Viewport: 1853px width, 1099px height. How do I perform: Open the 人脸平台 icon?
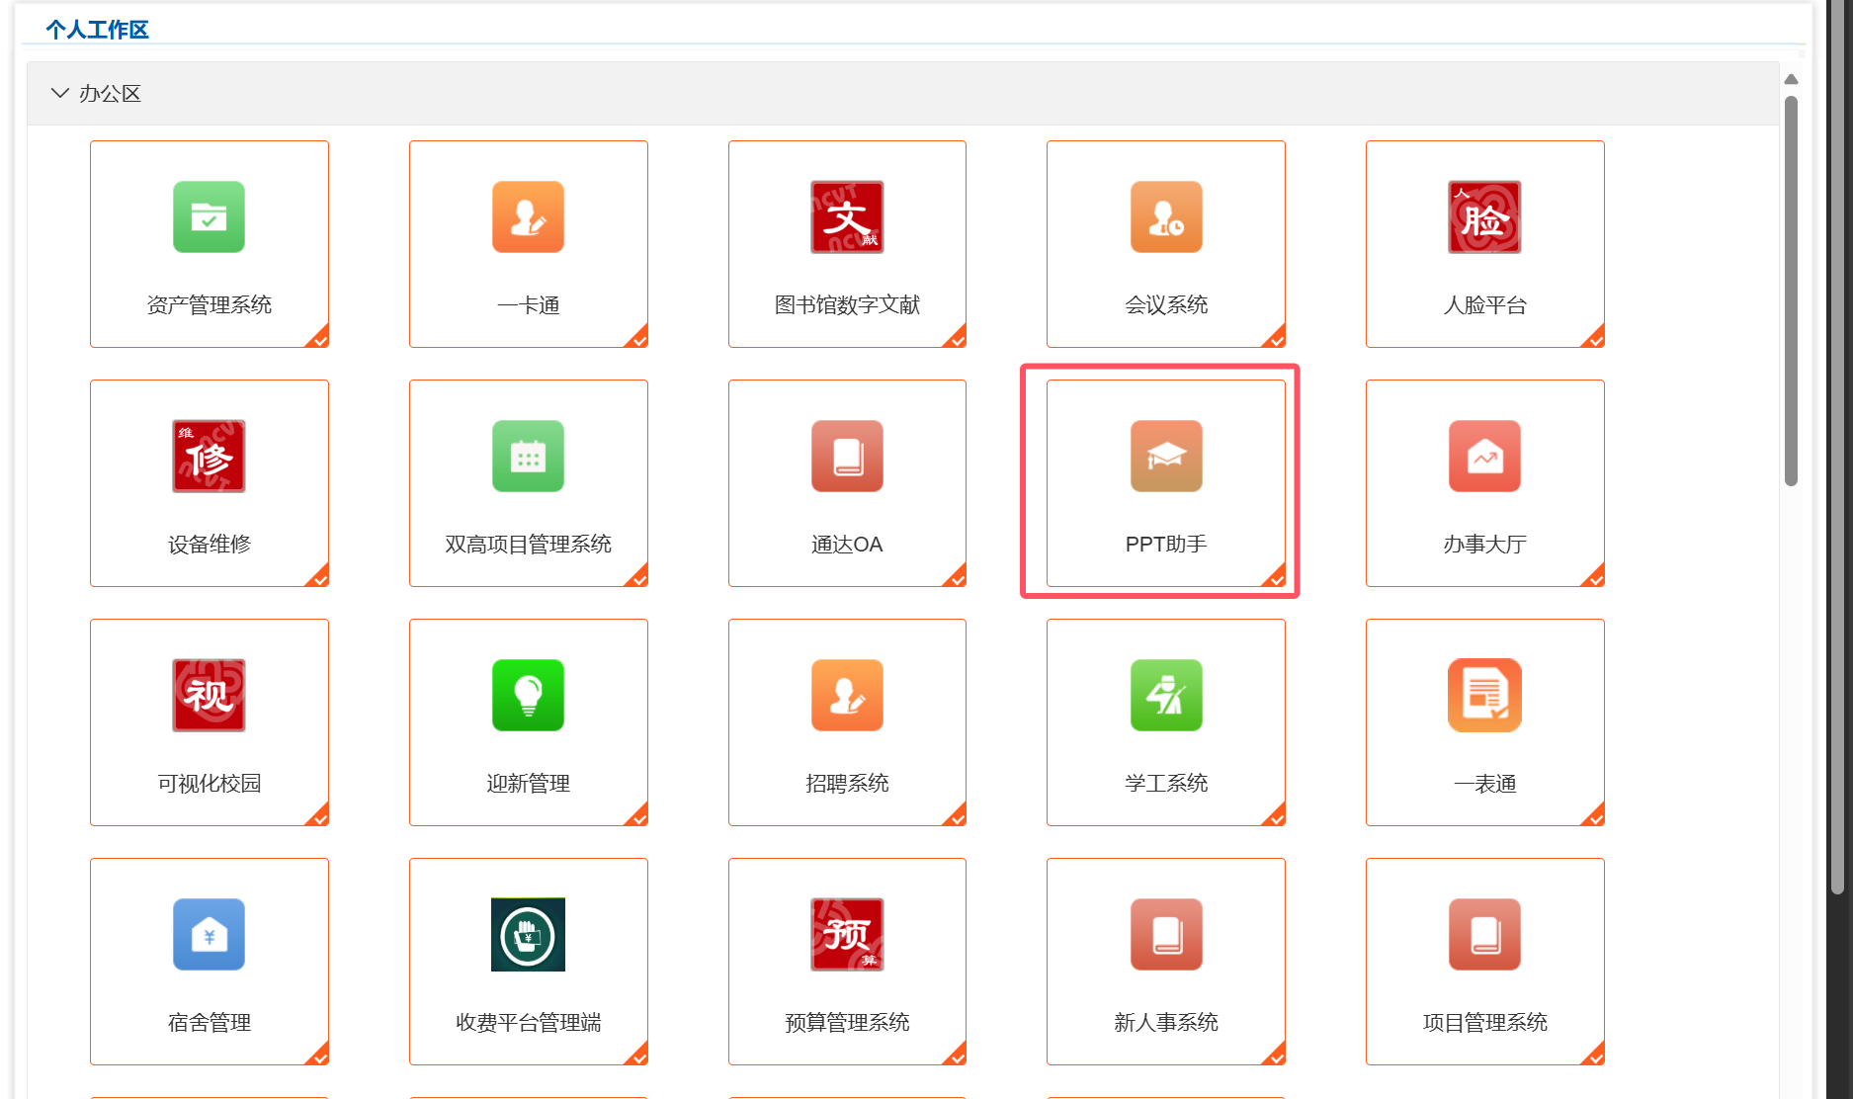(x=1484, y=217)
